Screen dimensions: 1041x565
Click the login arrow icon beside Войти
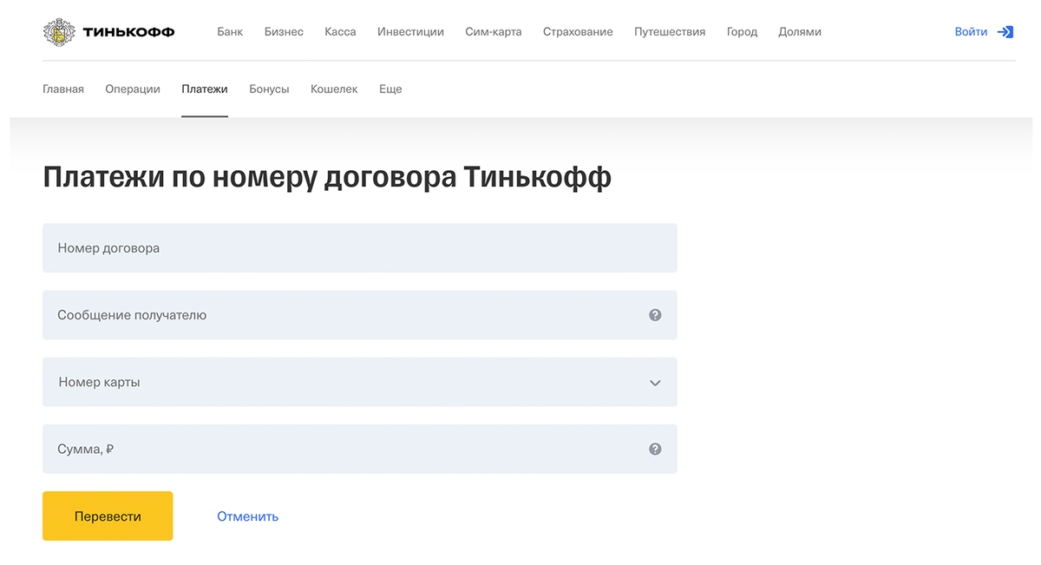tap(1005, 32)
